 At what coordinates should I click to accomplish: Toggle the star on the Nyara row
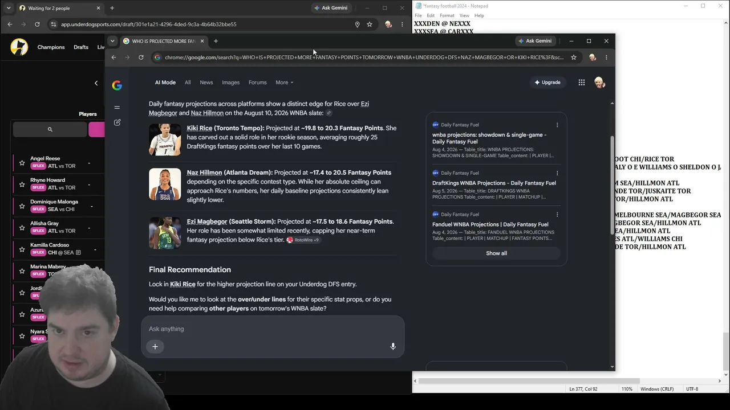click(x=22, y=336)
